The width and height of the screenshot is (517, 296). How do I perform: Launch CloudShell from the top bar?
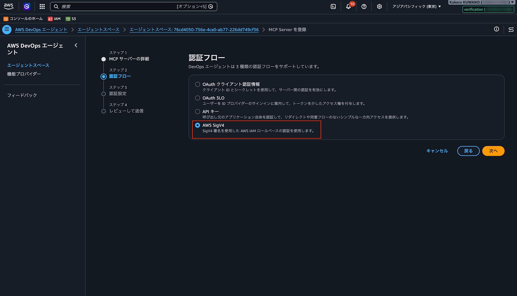[x=333, y=7]
